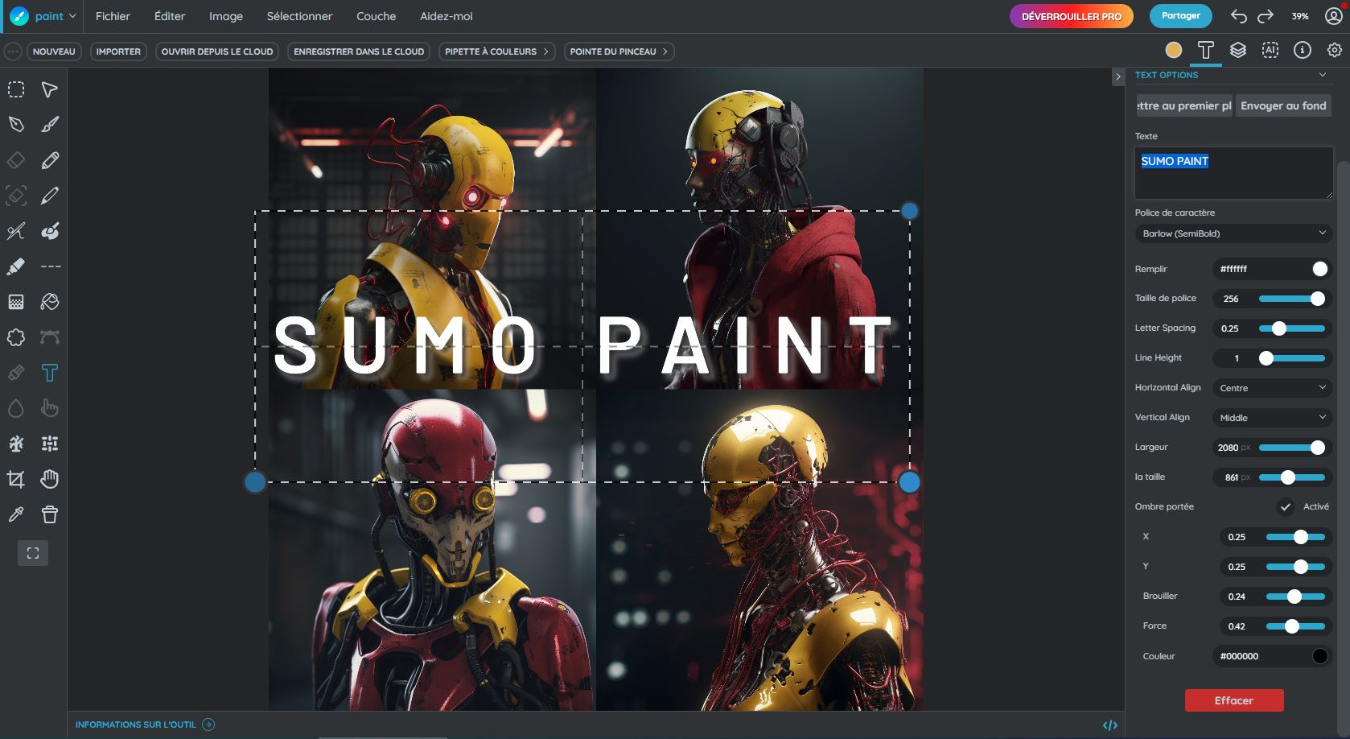Image resolution: width=1350 pixels, height=739 pixels.
Task: Select the highlighter marker tool
Action: pos(16,266)
